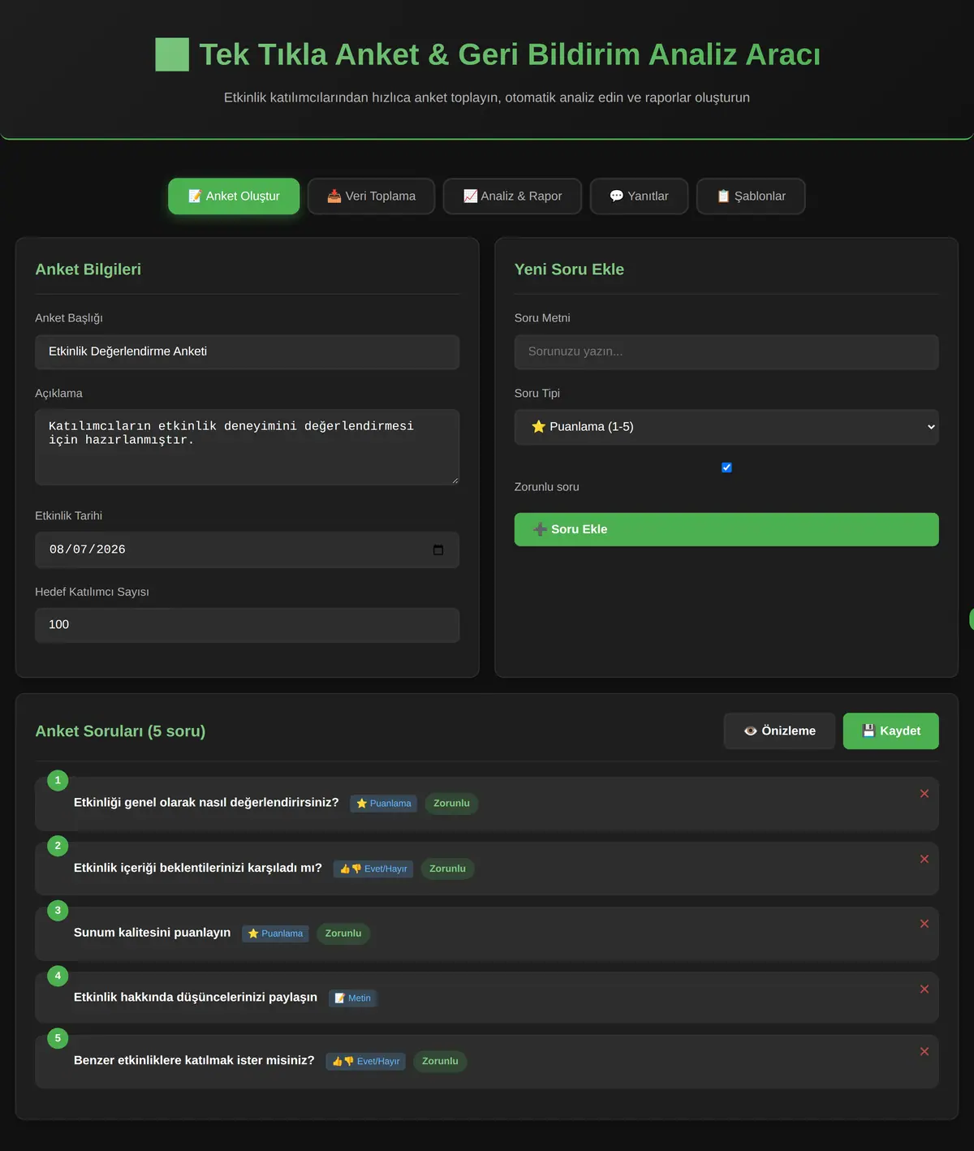Click the Zorunlu tag on question 1

[451, 804]
